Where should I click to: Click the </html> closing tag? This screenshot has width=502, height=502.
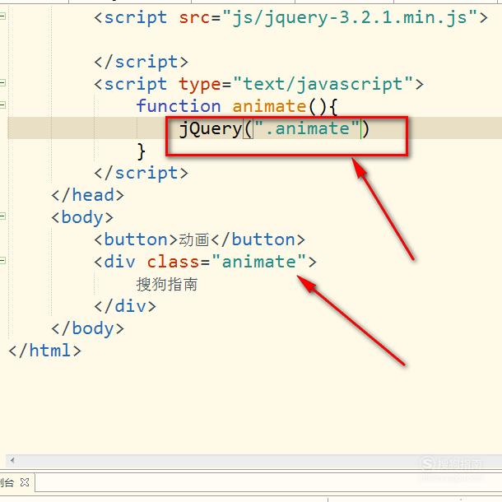44,351
